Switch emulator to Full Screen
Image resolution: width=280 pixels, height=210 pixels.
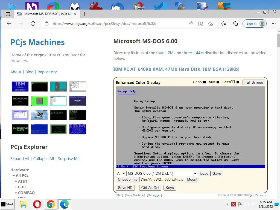(x=253, y=82)
